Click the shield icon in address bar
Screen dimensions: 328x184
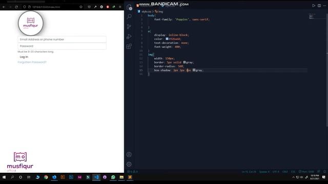(x=25, y=7)
